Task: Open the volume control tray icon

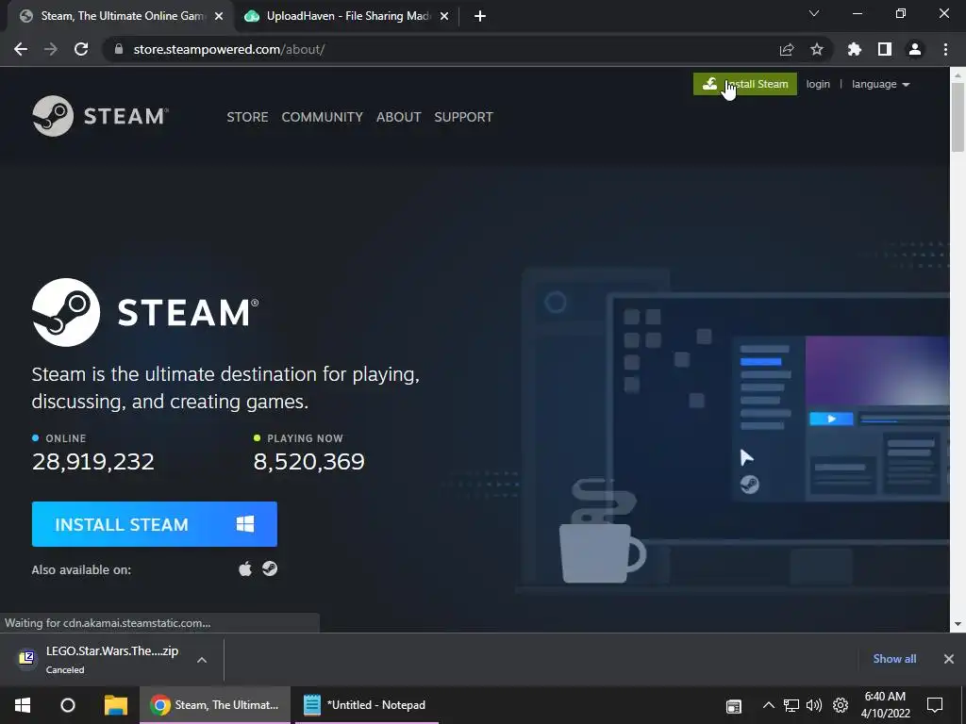Action: click(814, 705)
